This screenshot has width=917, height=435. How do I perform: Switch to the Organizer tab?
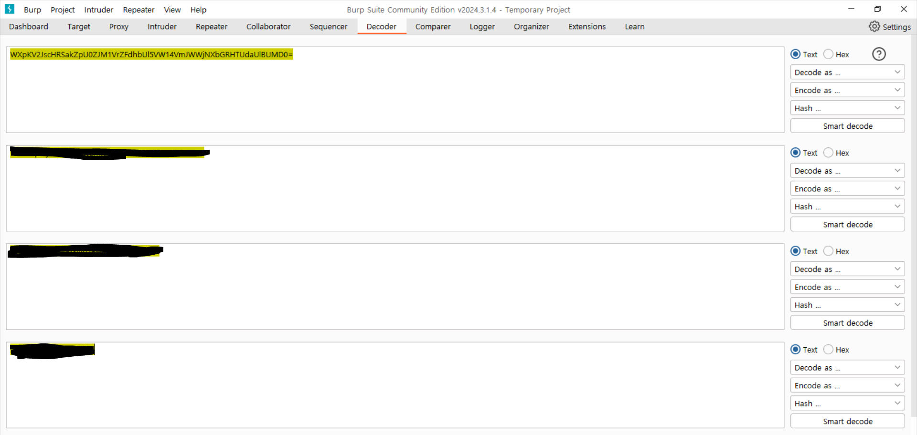[x=531, y=27]
